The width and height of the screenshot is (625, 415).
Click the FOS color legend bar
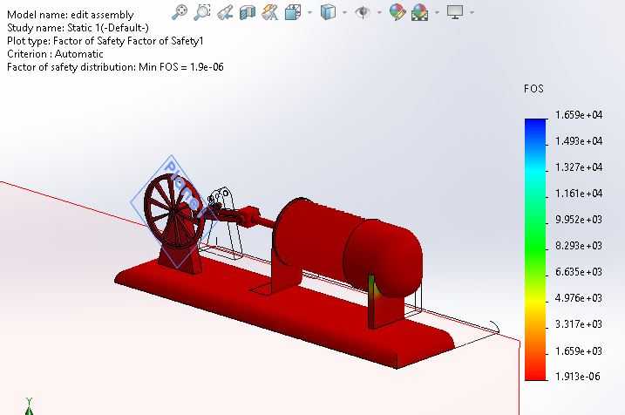(x=535, y=249)
